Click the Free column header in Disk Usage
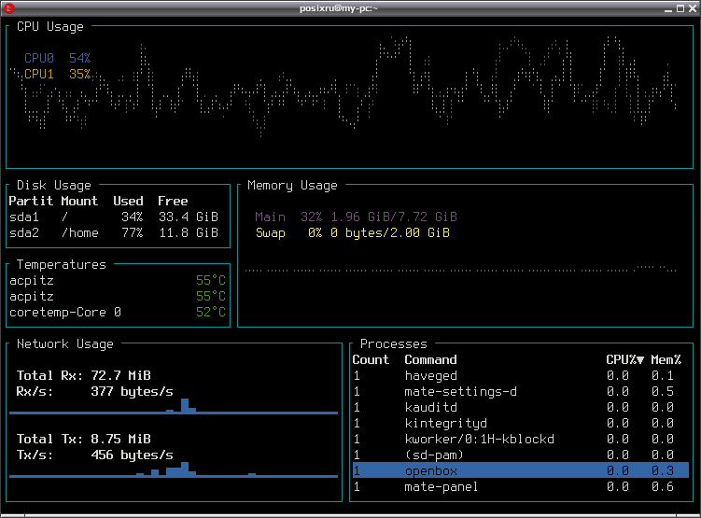The image size is (701, 518). pyautogui.click(x=173, y=201)
